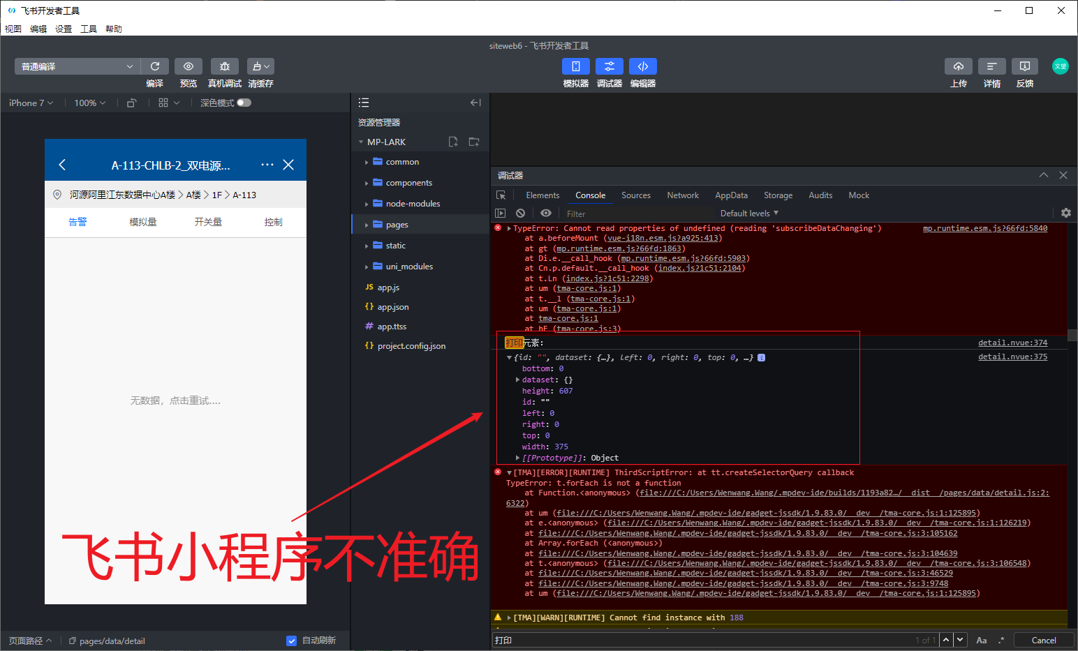
Task: Cancel the console search
Action: click(x=1044, y=640)
